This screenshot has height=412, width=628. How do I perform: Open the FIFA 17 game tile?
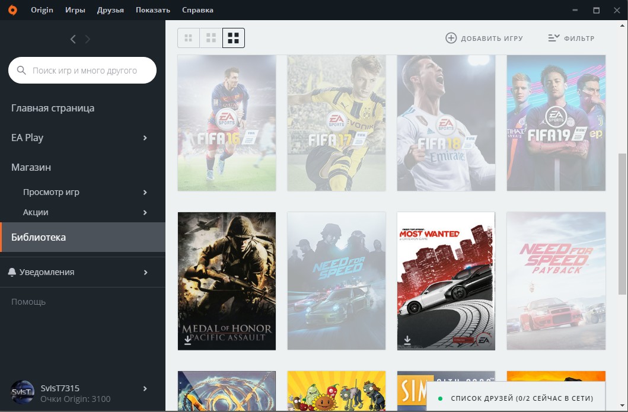(336, 123)
